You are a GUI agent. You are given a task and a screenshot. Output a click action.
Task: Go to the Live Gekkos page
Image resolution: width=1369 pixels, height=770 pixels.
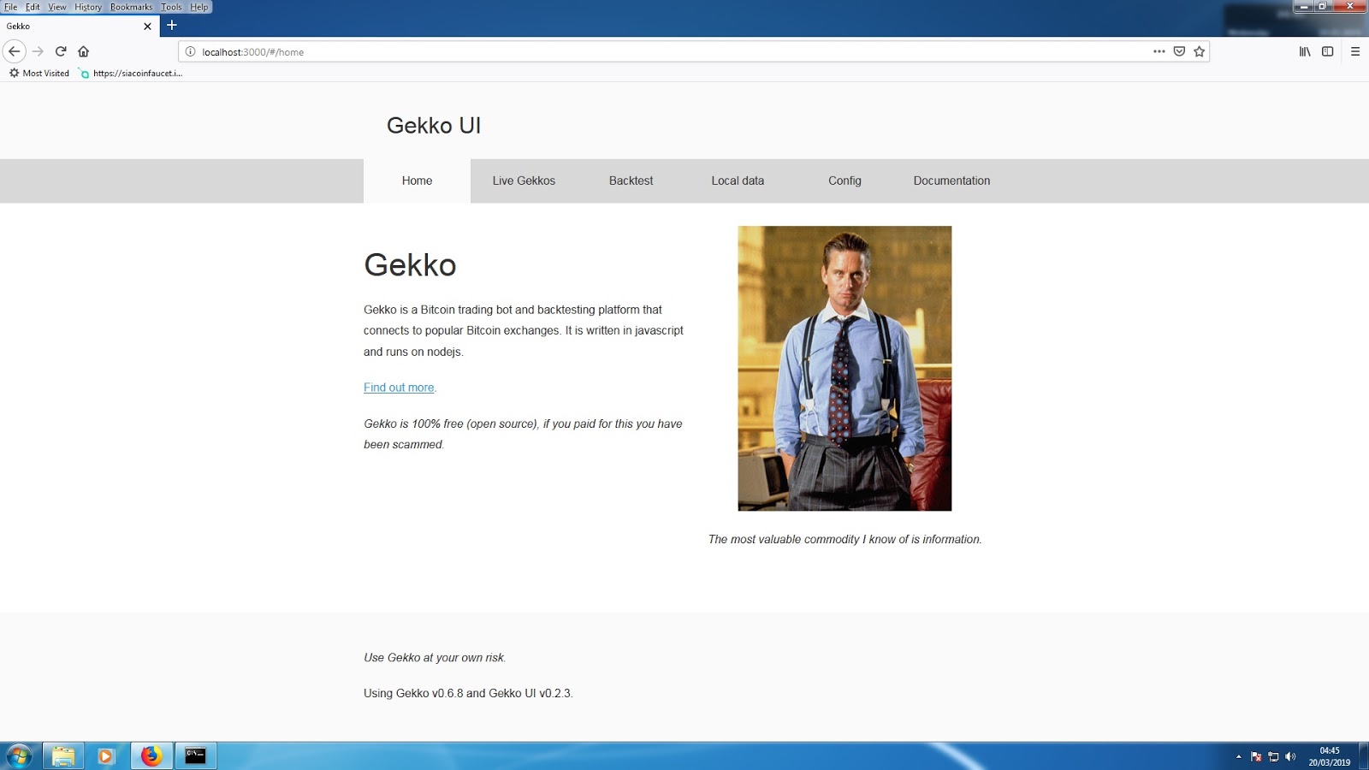pyautogui.click(x=524, y=181)
